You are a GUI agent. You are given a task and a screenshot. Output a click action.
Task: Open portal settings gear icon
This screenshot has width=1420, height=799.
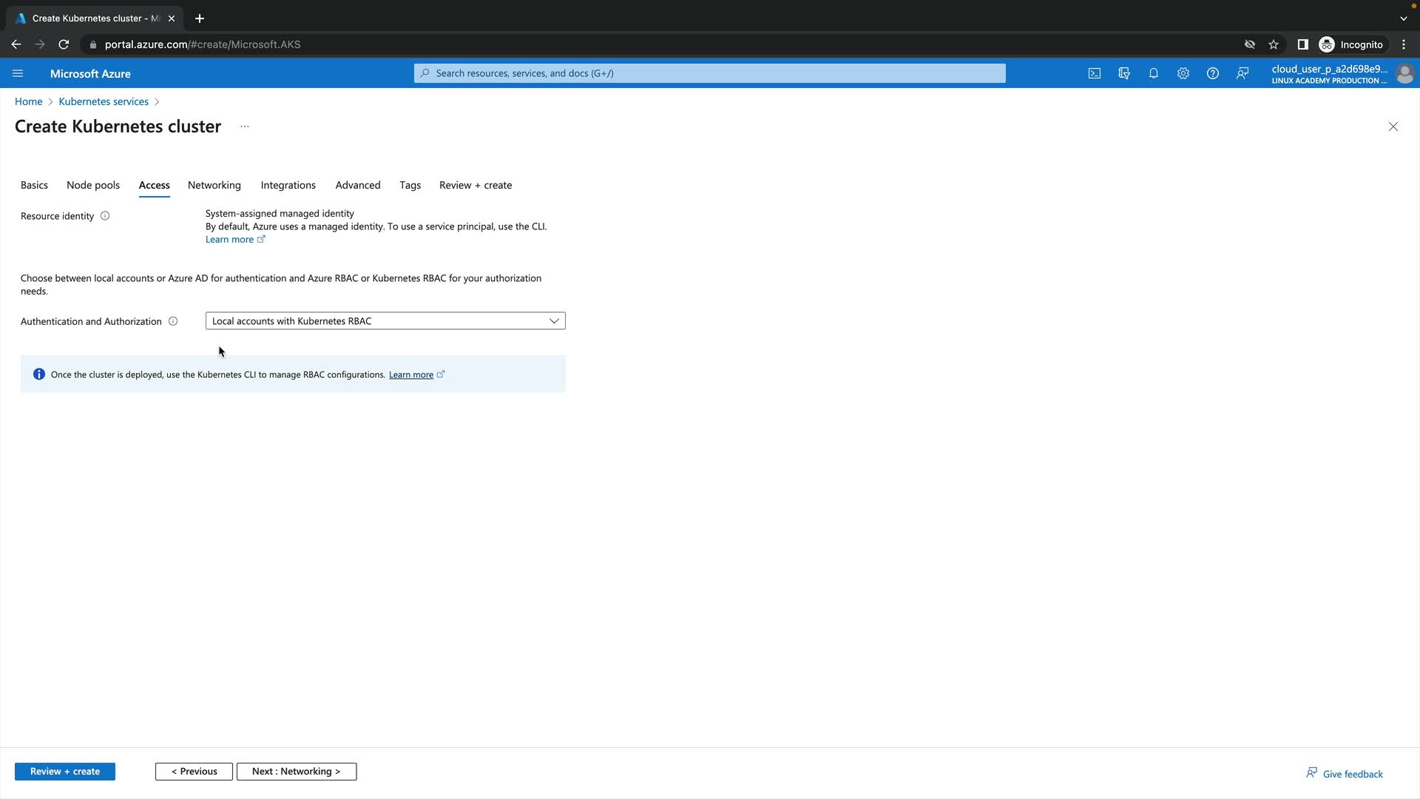(1183, 73)
